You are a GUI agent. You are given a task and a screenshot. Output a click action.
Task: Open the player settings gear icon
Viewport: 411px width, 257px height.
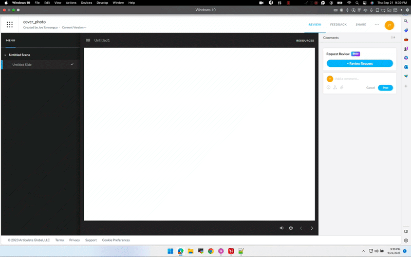point(291,228)
